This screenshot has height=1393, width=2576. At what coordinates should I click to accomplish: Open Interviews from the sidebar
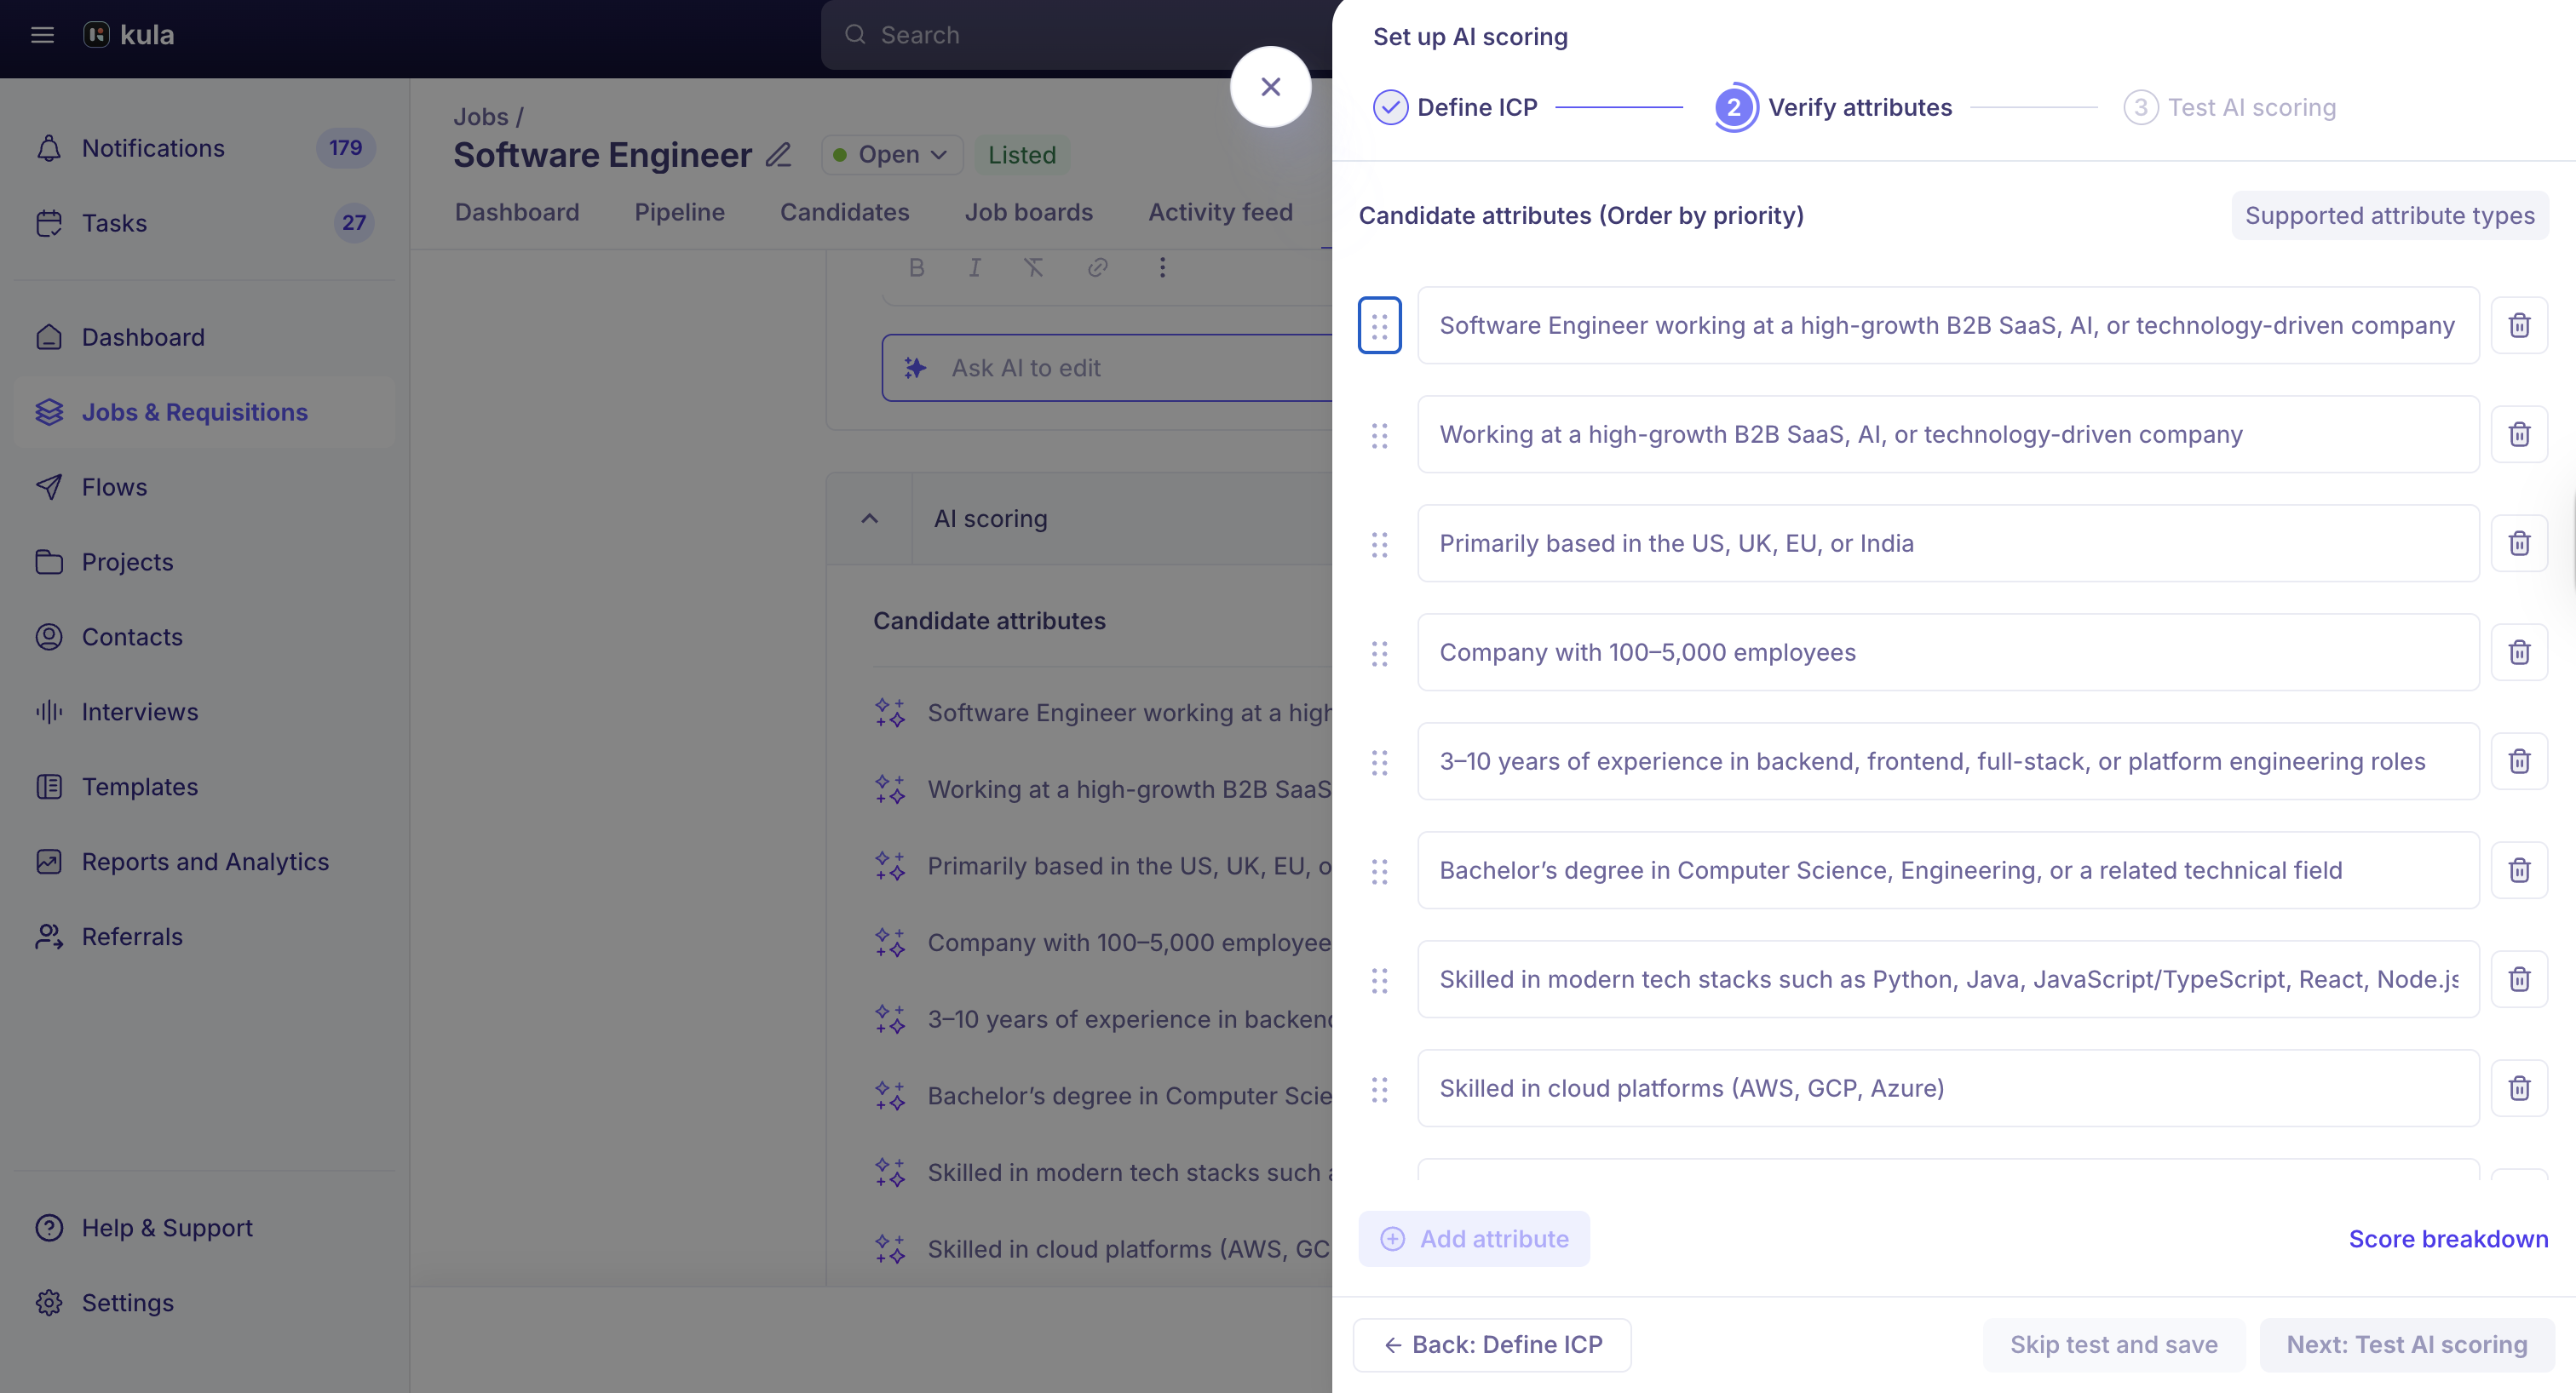[x=139, y=712]
